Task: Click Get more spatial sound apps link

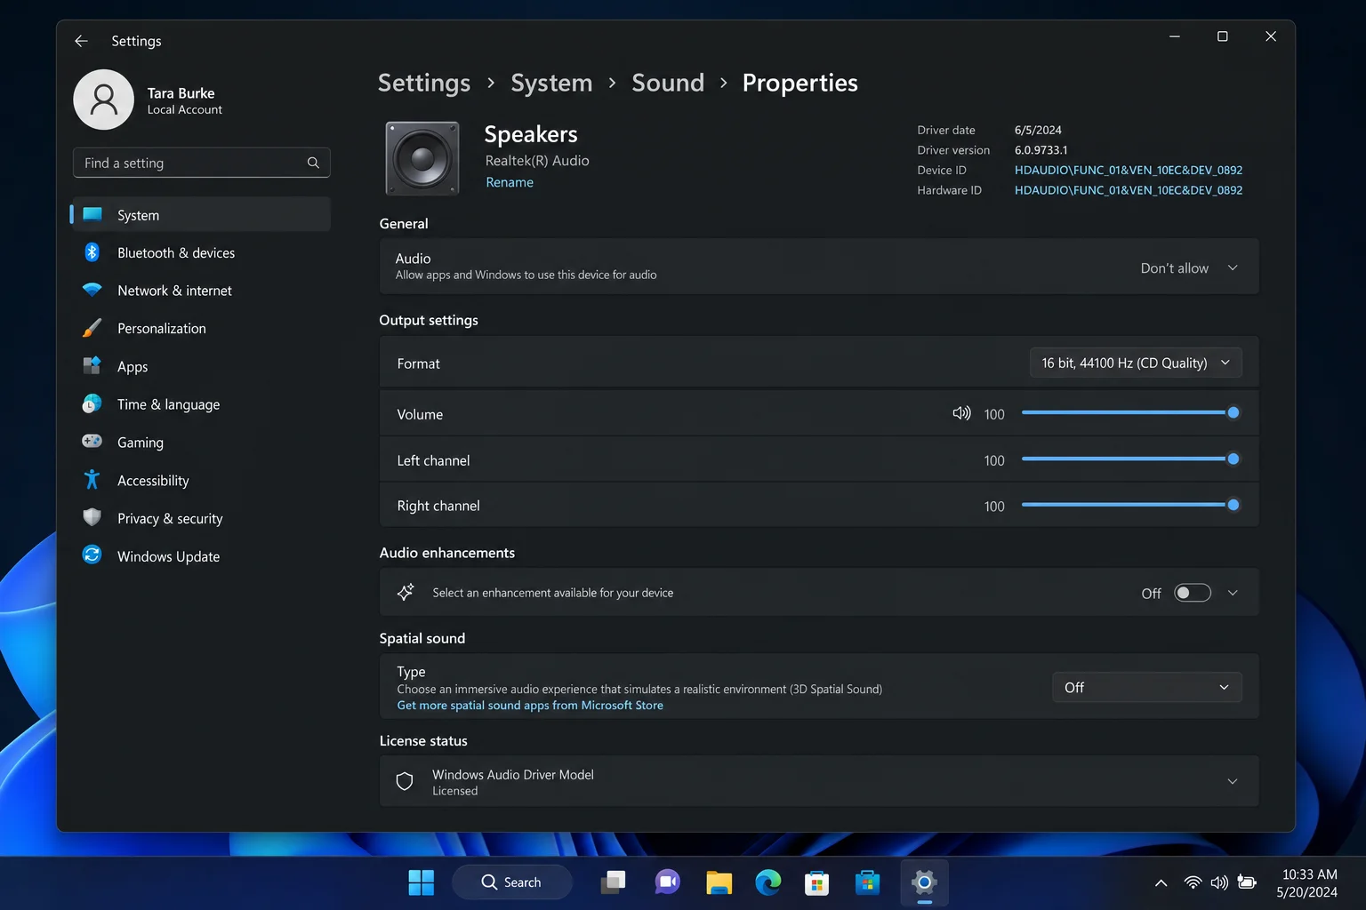Action: coord(530,706)
